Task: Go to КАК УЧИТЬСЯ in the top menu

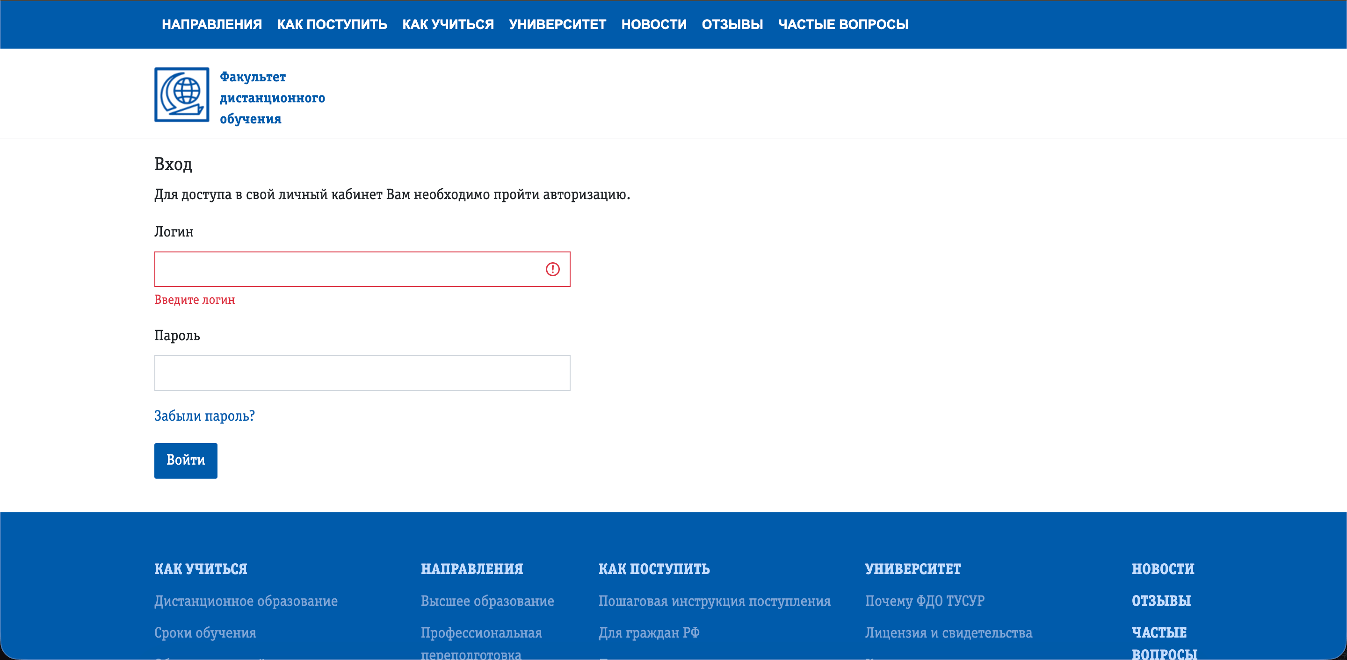Action: tap(448, 24)
